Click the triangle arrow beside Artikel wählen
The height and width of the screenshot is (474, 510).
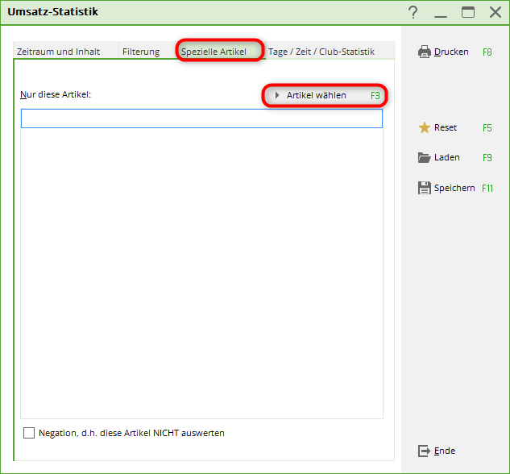tap(277, 95)
